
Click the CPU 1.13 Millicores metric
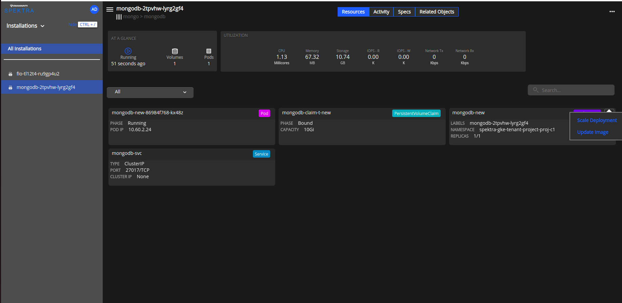tap(282, 57)
